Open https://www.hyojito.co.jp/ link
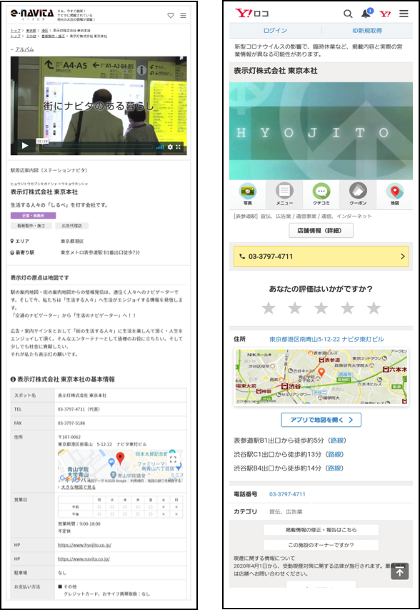Screen dimensions: 420x610 84,545
